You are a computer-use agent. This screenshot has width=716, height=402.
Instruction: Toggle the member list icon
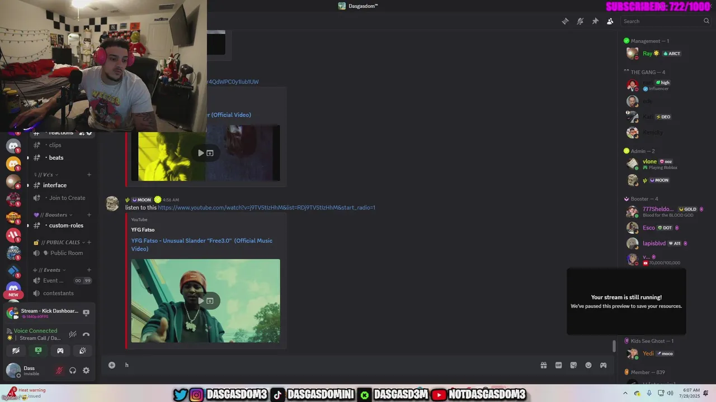[610, 21]
